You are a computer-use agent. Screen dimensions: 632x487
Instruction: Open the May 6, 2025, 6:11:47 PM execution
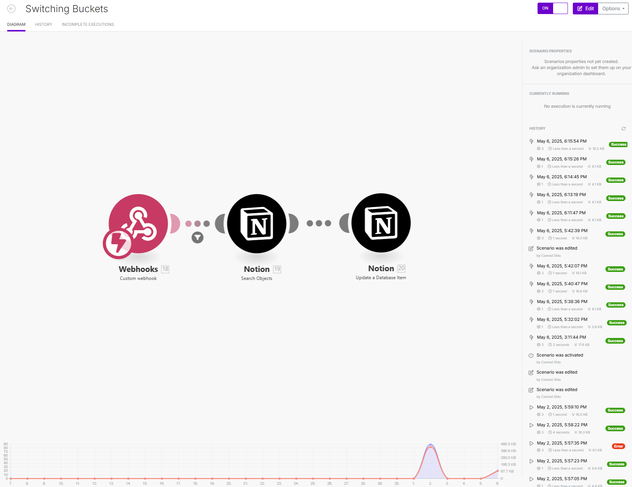[x=561, y=213]
